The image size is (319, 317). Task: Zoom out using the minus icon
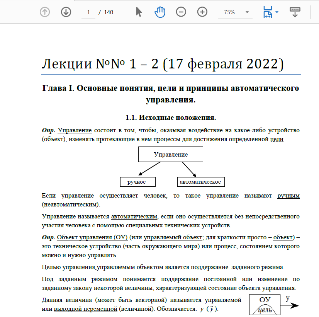pyautogui.click(x=181, y=12)
